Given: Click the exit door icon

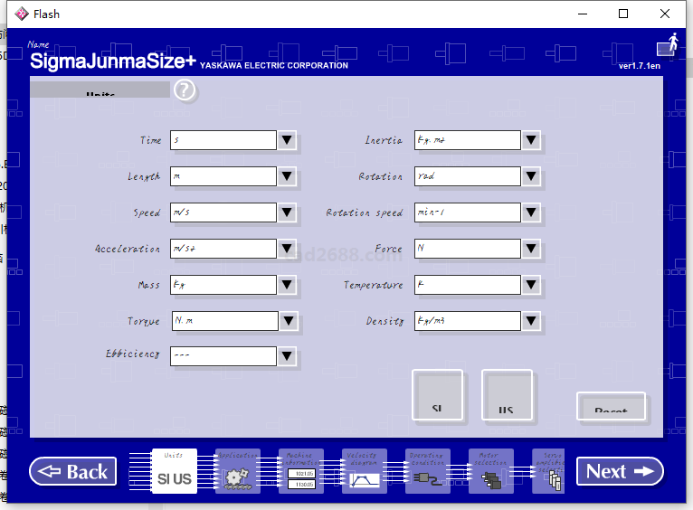Looking at the screenshot, I should point(667,45).
